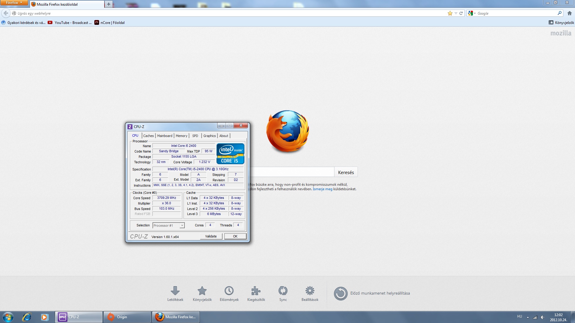Open the address bar history dropdown arrow
The height and width of the screenshot is (323, 575).
[456, 13]
